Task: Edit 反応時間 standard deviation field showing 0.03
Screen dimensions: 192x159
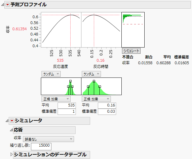Action: tap(107, 111)
